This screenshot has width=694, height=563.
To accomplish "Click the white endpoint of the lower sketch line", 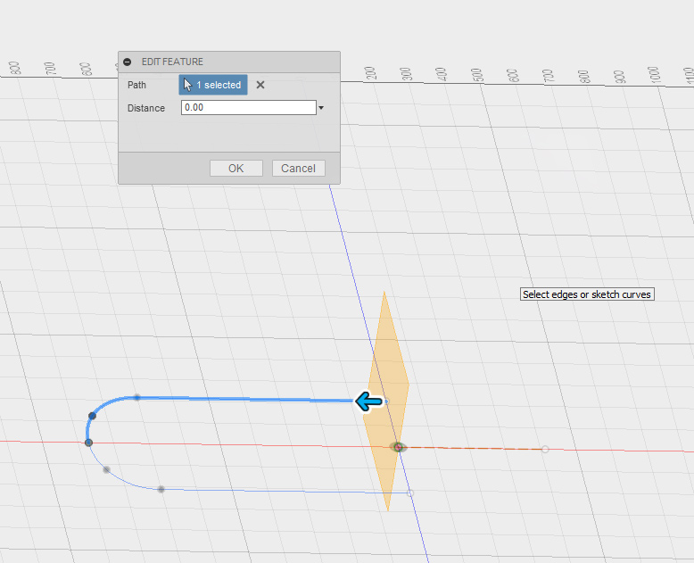I will (x=410, y=493).
